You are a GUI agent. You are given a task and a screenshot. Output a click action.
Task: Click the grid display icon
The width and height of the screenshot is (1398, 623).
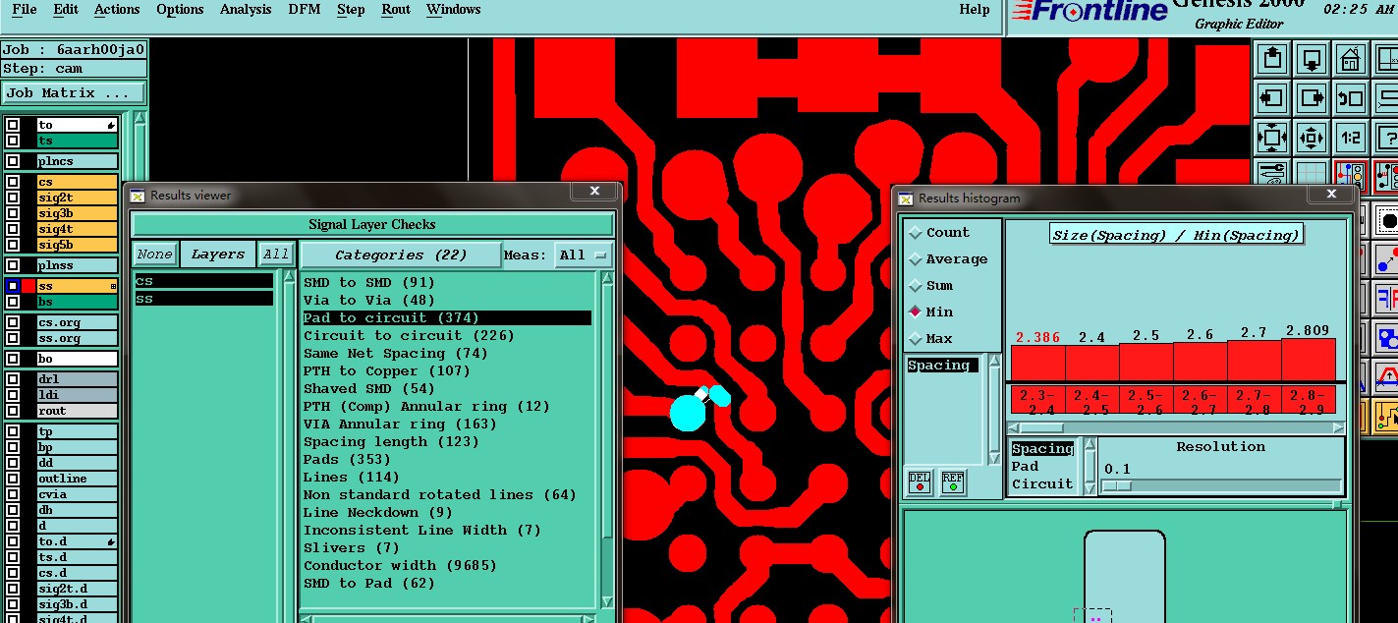click(1312, 173)
